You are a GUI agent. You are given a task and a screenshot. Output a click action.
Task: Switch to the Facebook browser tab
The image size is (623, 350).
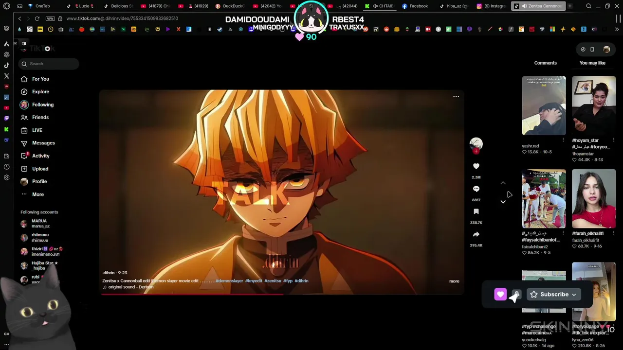[x=415, y=6]
